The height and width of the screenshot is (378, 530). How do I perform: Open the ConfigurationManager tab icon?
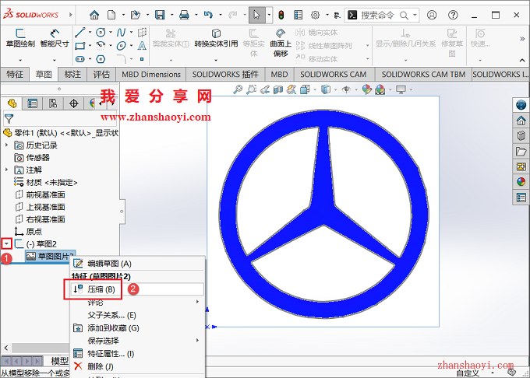54,103
